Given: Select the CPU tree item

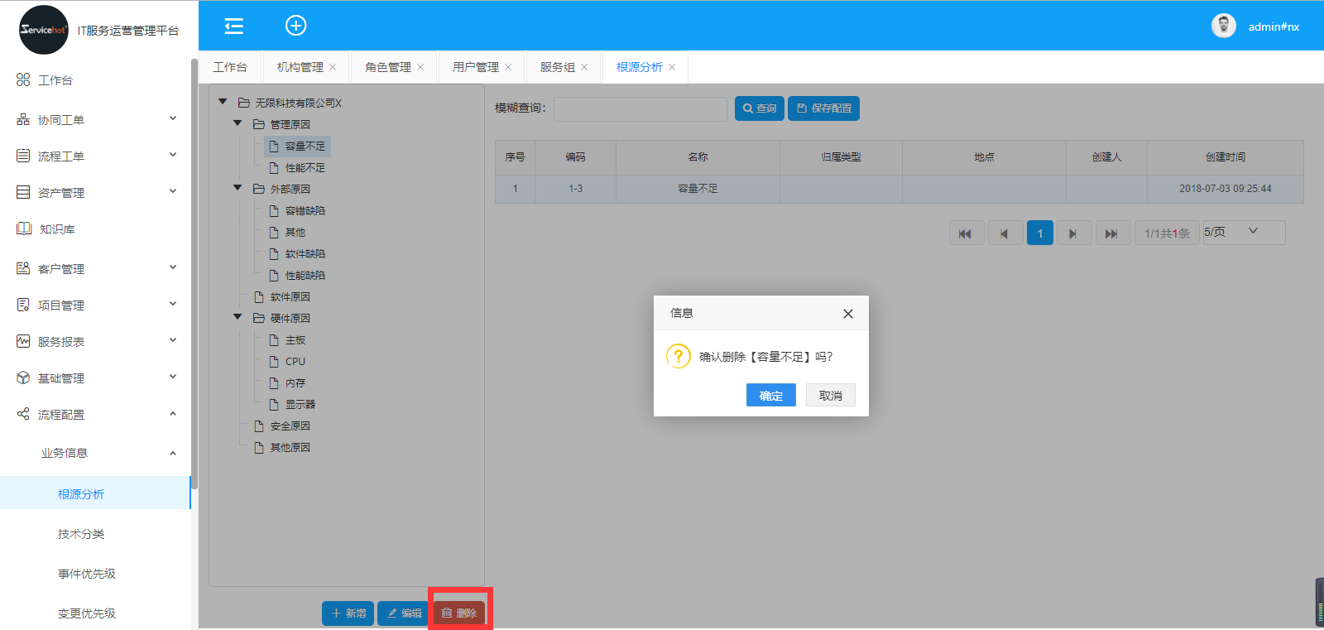Looking at the screenshot, I should pos(295,362).
